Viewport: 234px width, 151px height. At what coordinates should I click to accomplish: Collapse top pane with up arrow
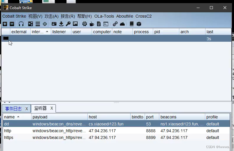pyautogui.click(x=5, y=103)
